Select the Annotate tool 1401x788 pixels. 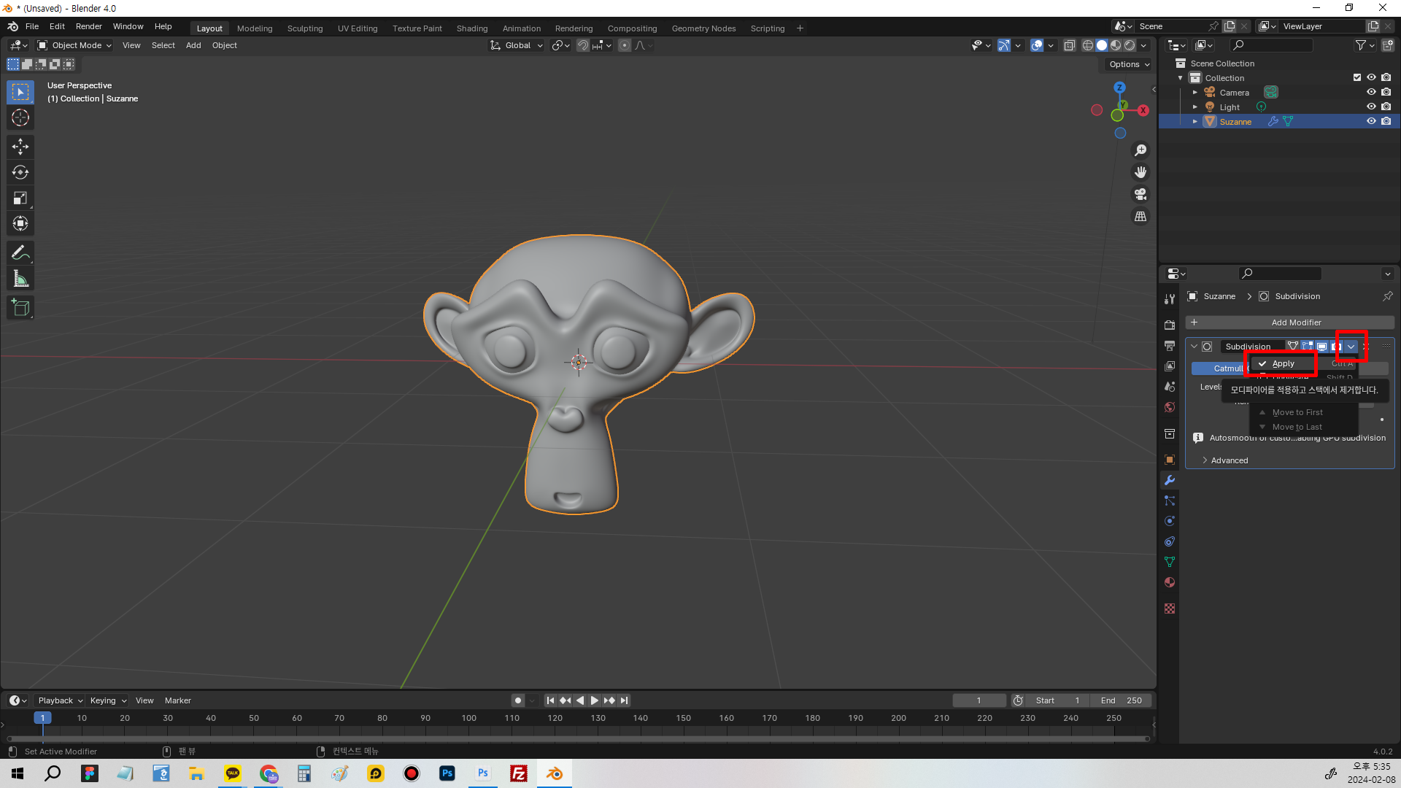(20, 253)
